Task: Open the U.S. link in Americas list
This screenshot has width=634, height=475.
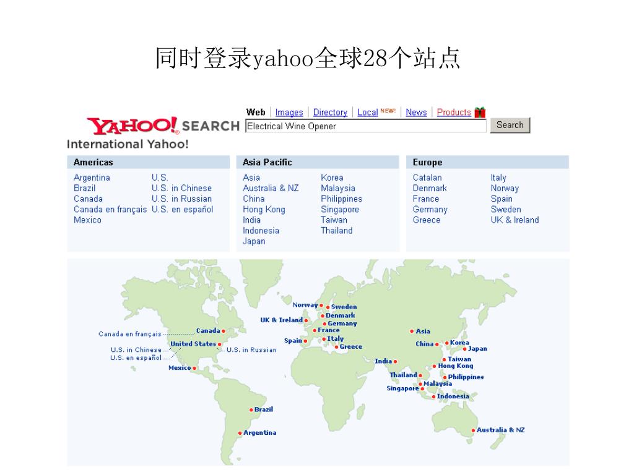Action: [160, 178]
